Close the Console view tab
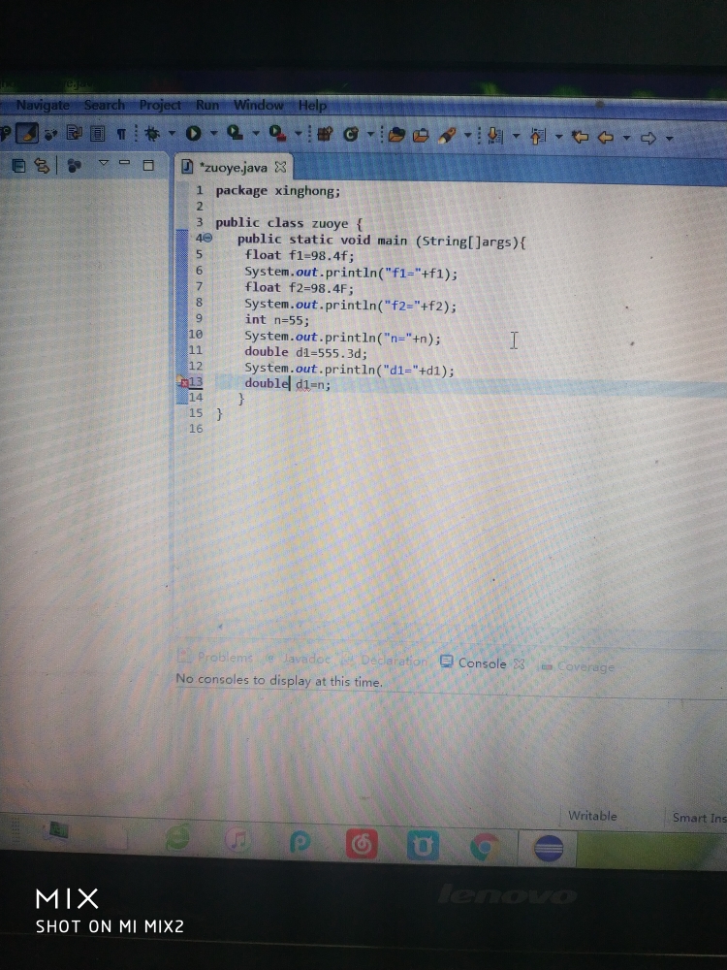 pyautogui.click(x=519, y=663)
